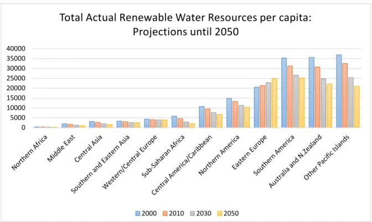Click the 35000 y-axis value
Image resolution: width=372 pixels, height=222 pixels.
[x=16, y=59]
